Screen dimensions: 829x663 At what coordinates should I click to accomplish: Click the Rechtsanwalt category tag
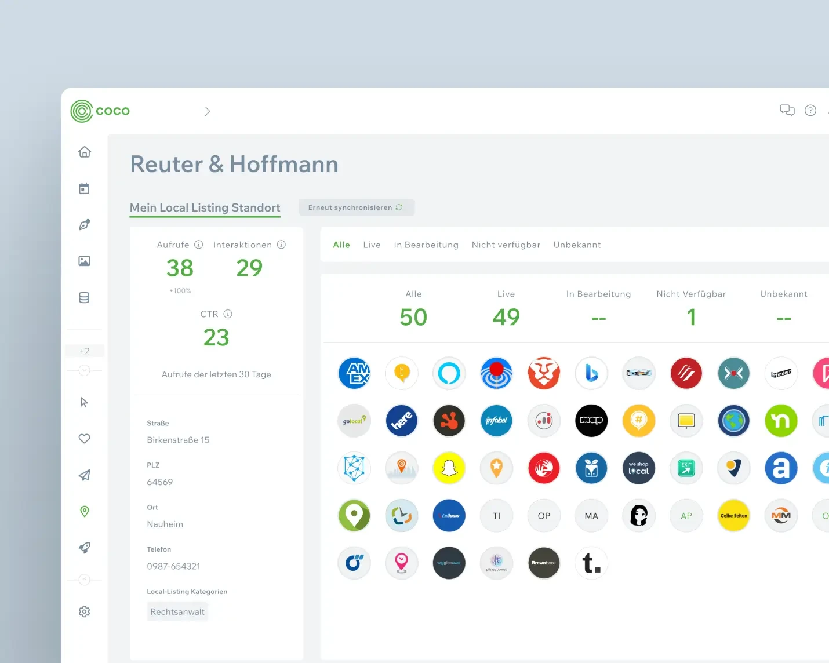[177, 612]
